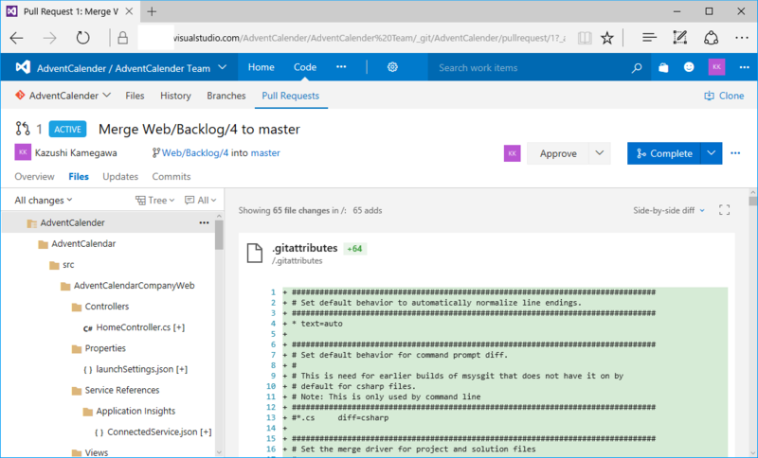Select the Controllers folder
Viewport: 758px width, 458px height.
[107, 307]
